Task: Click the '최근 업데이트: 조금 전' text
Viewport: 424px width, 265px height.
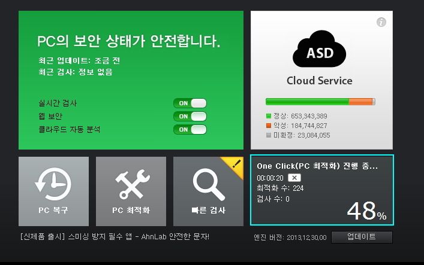Action: click(x=79, y=60)
